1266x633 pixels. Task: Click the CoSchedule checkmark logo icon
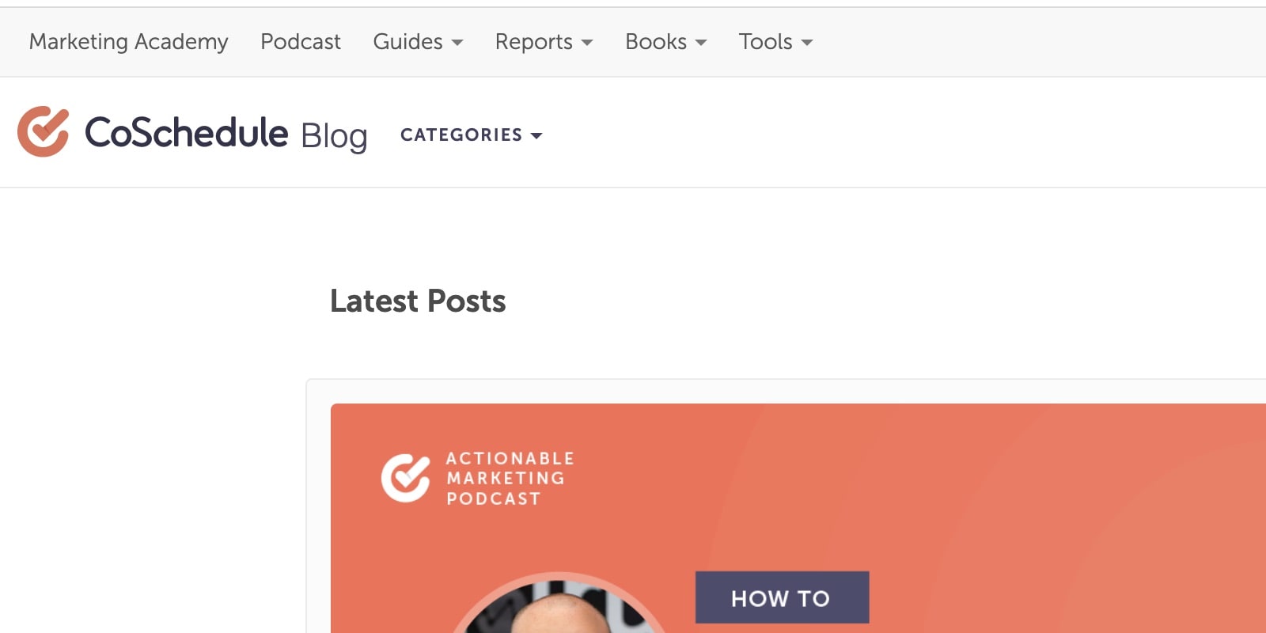tap(43, 131)
